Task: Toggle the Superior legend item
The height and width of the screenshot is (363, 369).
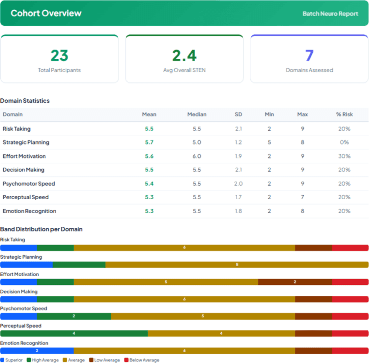Action: point(12,360)
